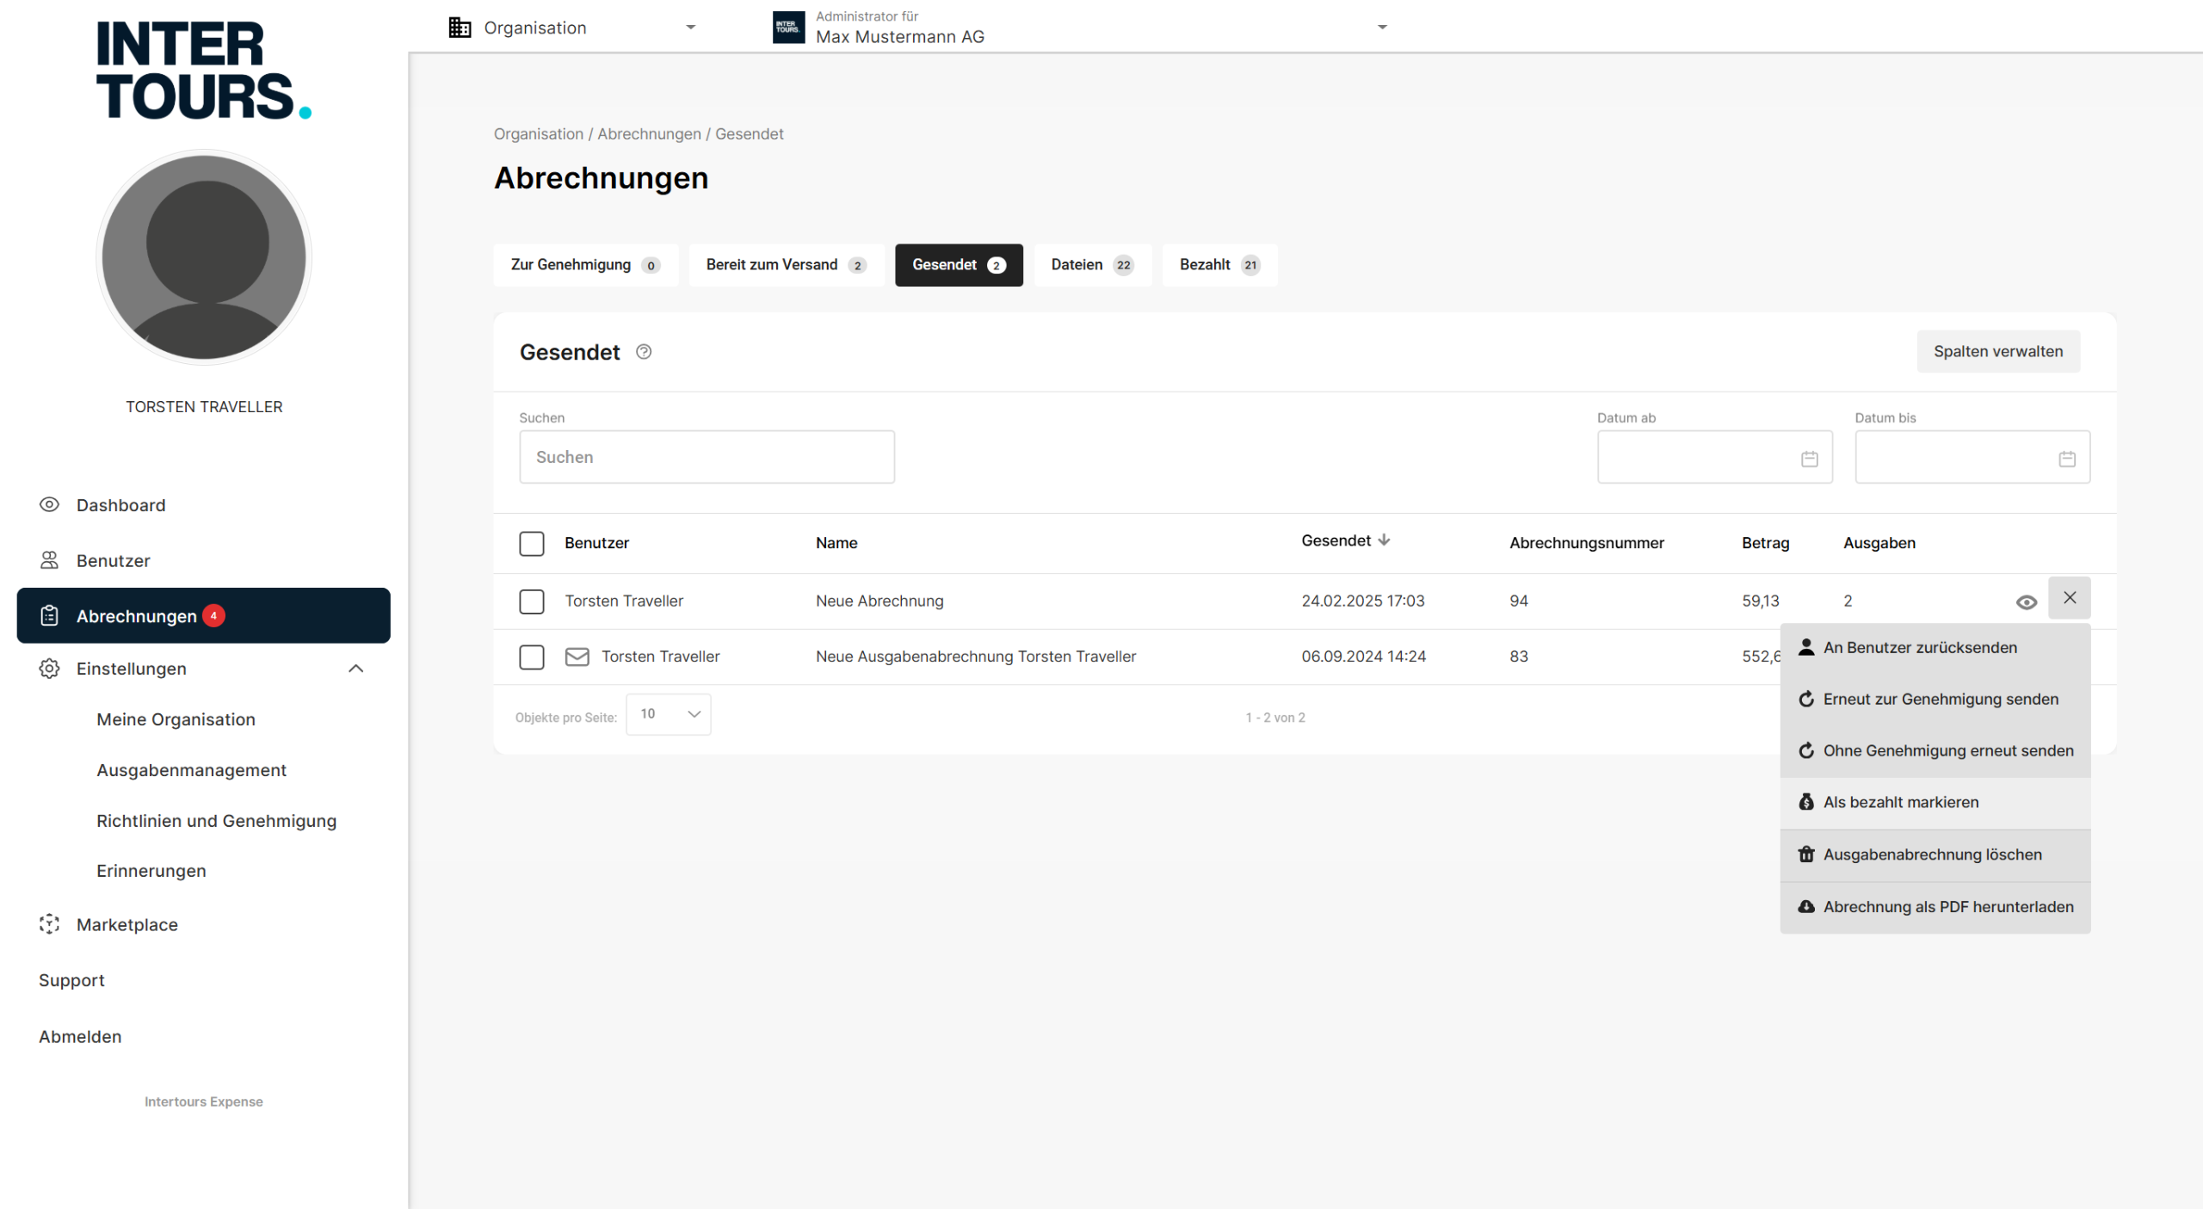Open the Objekte pro Seite dropdown
Image resolution: width=2203 pixels, height=1209 pixels.
[669, 714]
